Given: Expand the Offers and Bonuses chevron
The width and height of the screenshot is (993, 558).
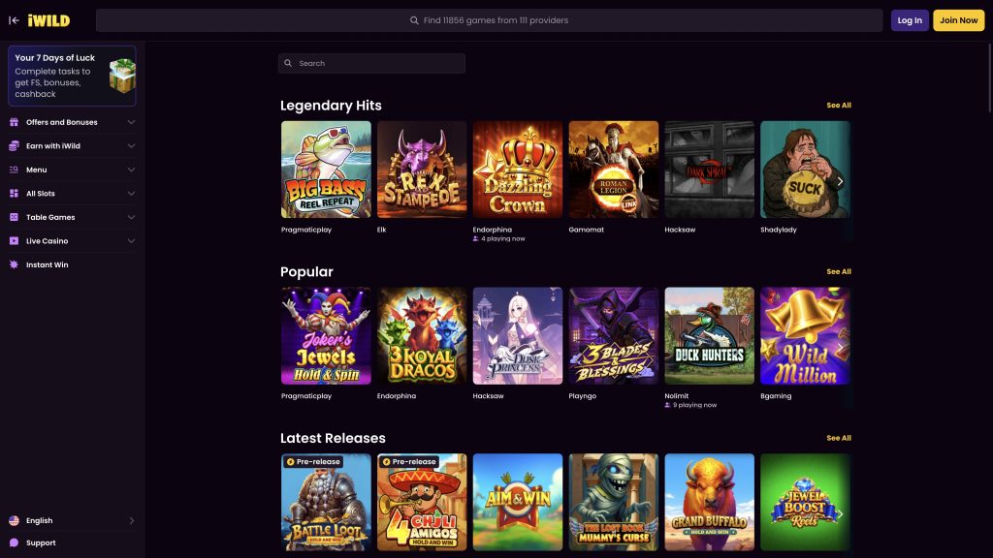Looking at the screenshot, I should tap(131, 122).
